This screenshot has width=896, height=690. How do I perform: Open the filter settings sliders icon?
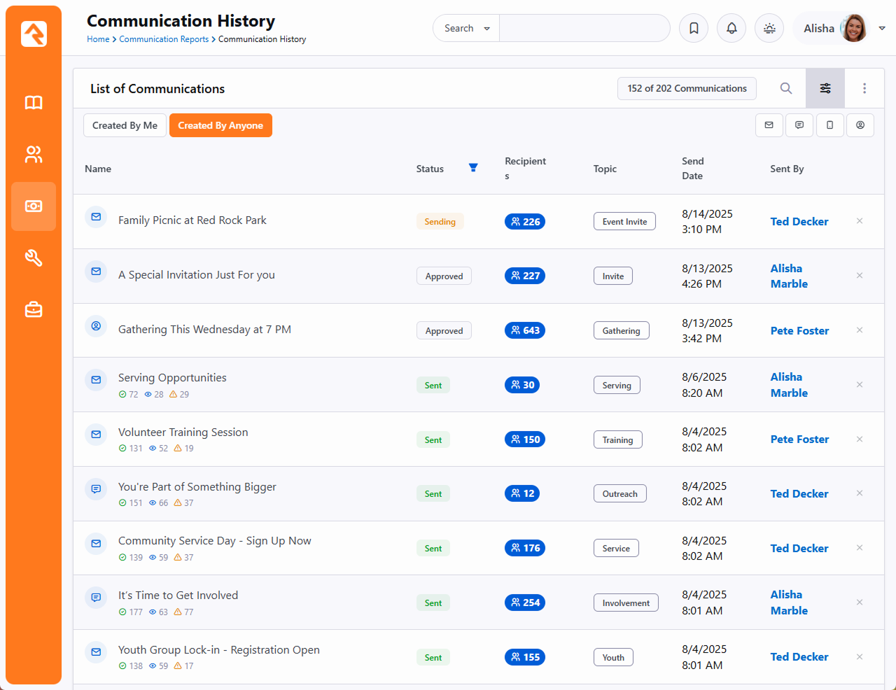[825, 88]
